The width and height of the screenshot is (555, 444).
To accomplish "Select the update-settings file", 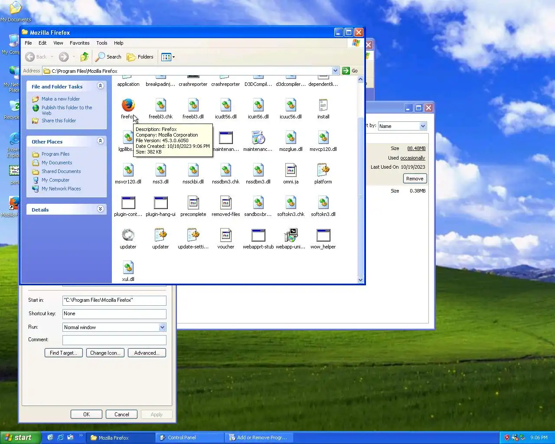I will pos(193,238).
